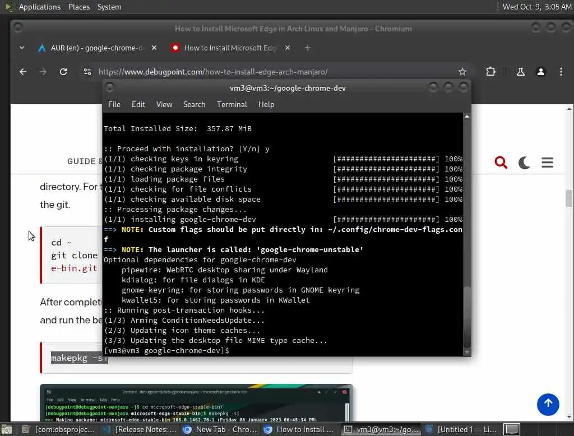Click the blue scroll-to-top arrow button
This screenshot has height=436, width=574.
pyautogui.click(x=548, y=404)
